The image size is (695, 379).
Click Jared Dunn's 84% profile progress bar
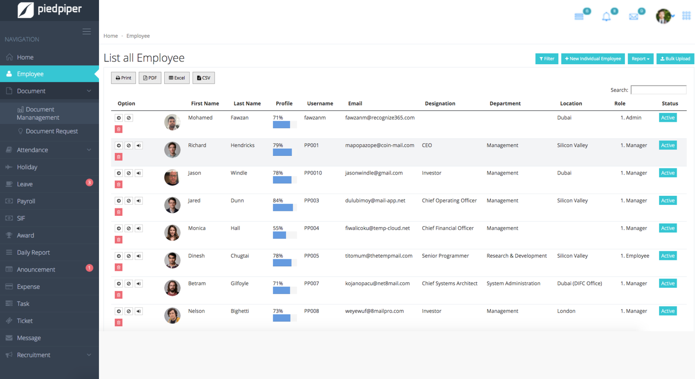pos(284,208)
